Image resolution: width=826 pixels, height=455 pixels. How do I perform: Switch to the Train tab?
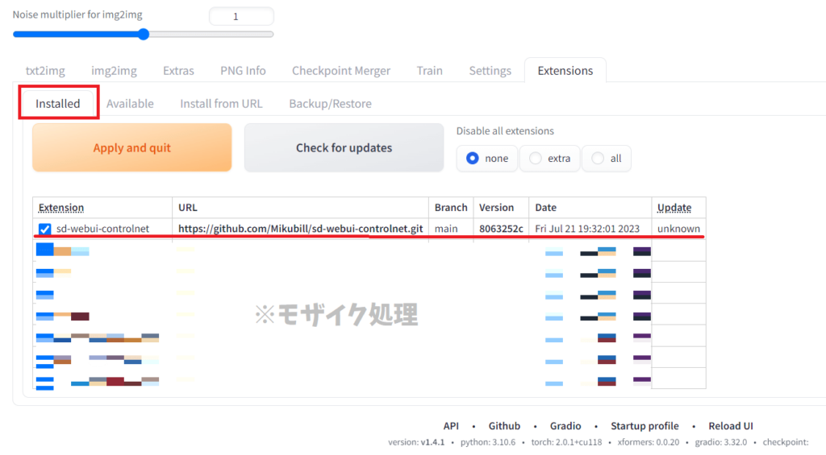(429, 71)
